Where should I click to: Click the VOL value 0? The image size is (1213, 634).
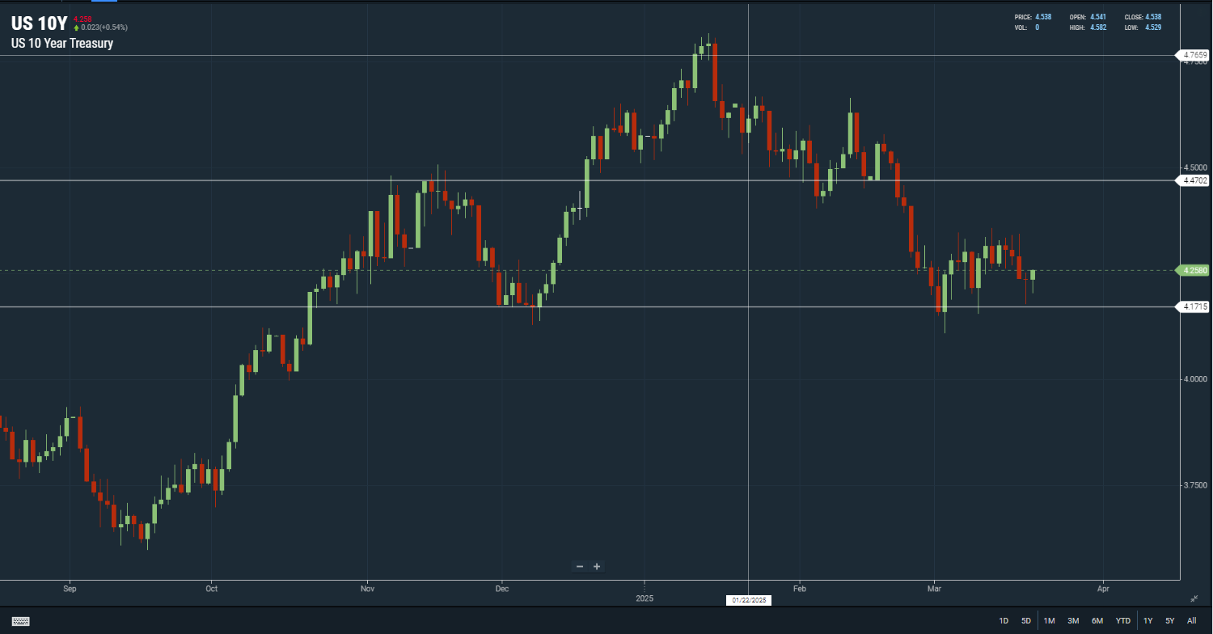[x=1038, y=27]
